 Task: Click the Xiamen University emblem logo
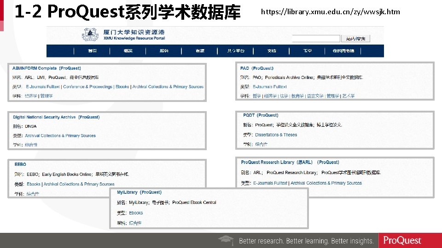pyautogui.click(x=90, y=34)
